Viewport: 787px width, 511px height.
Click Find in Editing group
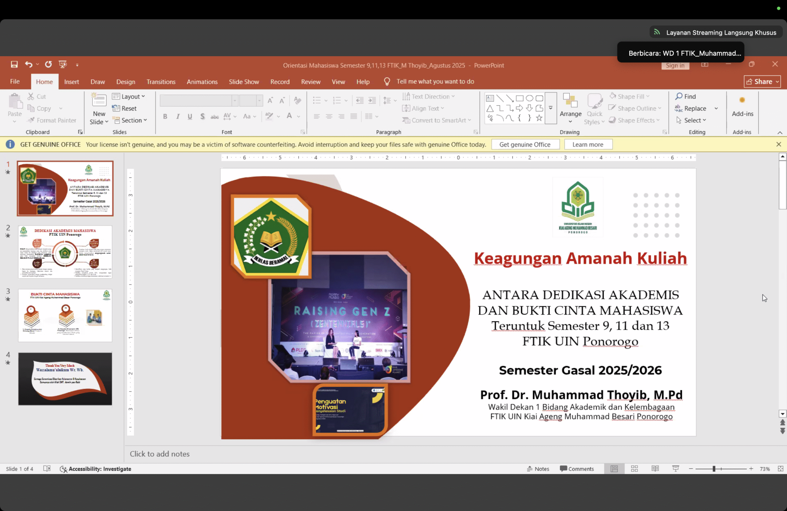[686, 96]
